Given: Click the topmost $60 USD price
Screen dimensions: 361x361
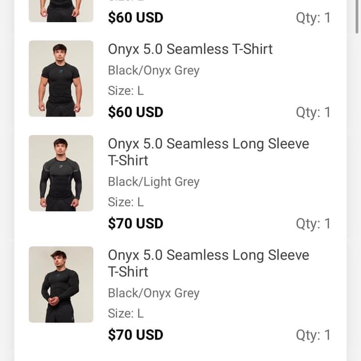Looking at the screenshot, I should 135,17.
